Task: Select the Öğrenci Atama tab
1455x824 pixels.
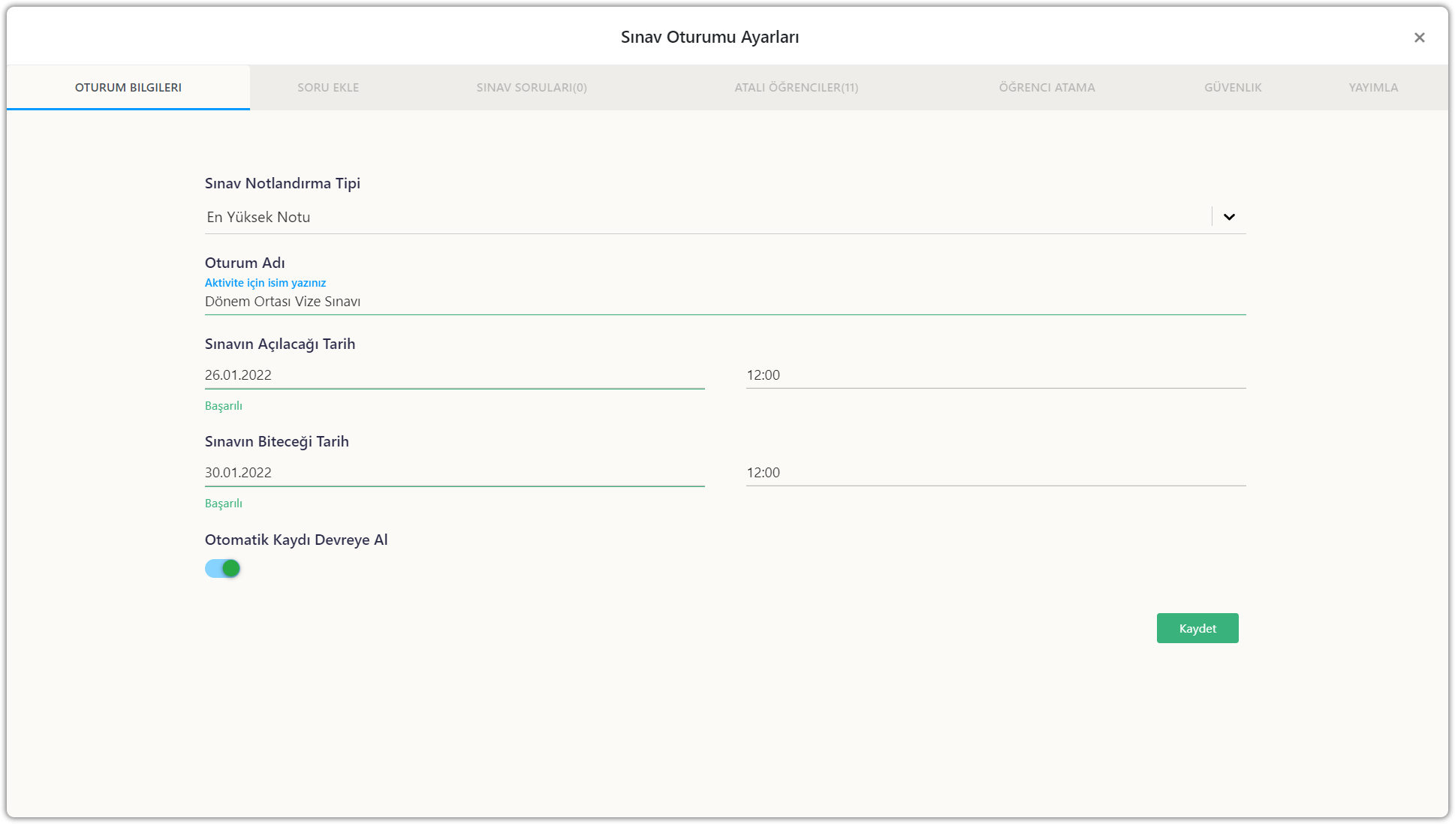Action: [x=1047, y=88]
